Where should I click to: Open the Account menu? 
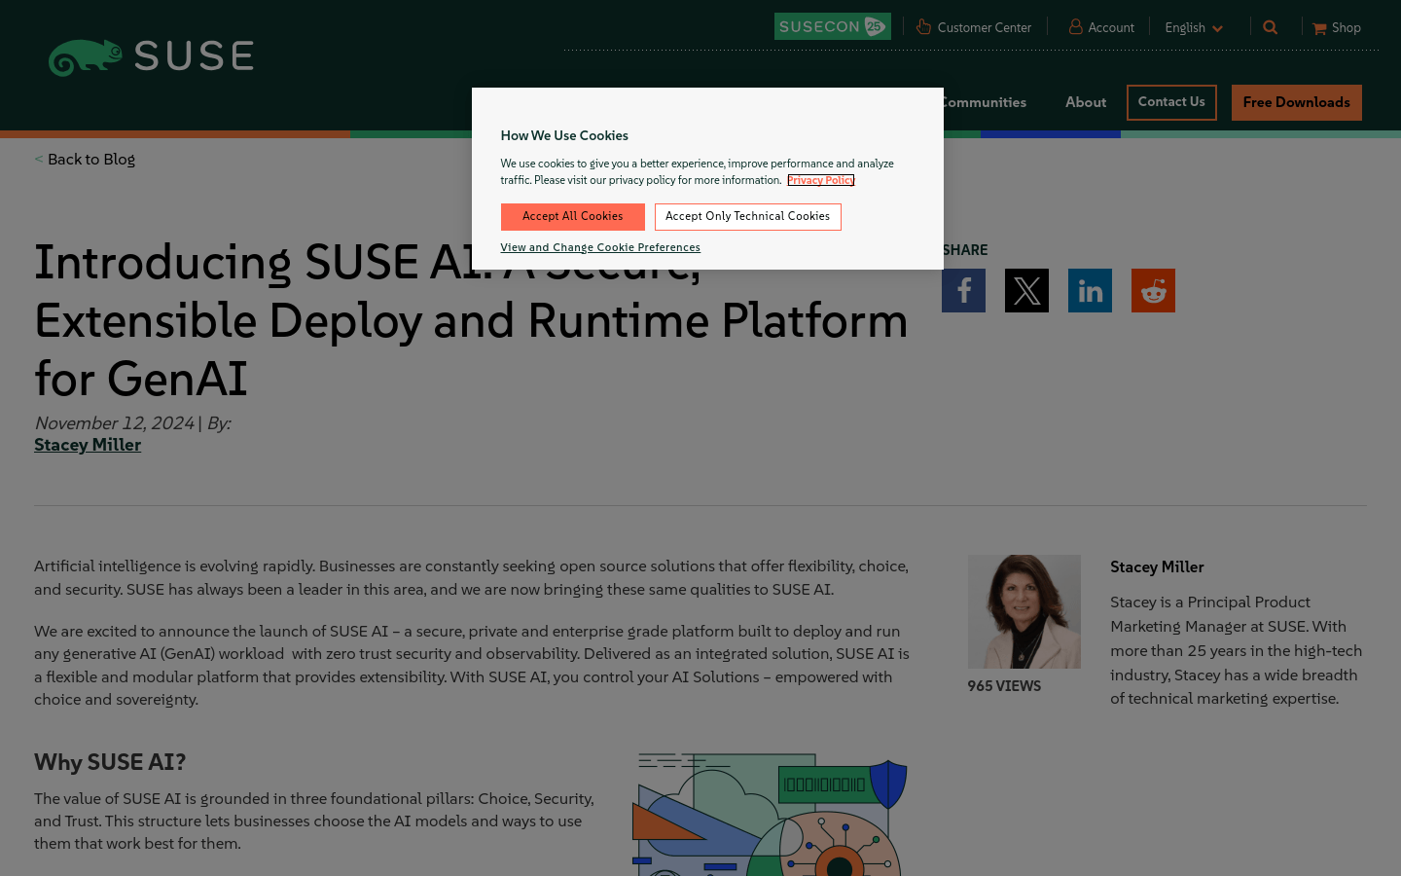tap(1110, 27)
